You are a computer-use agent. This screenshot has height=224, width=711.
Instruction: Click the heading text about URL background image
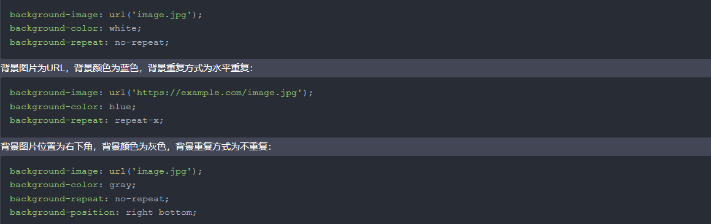pos(126,68)
